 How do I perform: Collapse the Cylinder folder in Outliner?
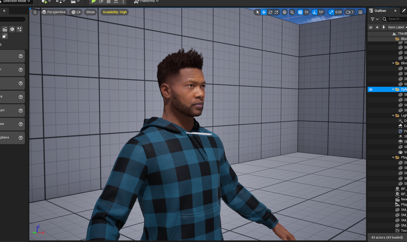[393, 89]
